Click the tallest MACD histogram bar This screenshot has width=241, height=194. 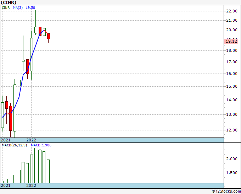click(x=36, y=166)
